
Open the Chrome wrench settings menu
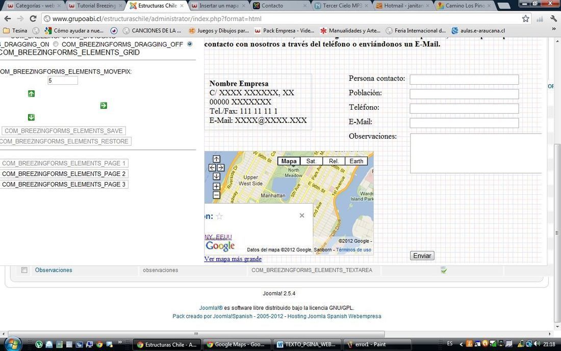554,18
